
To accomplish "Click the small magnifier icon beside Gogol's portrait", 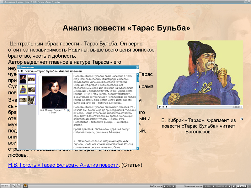I will point(68,110).
